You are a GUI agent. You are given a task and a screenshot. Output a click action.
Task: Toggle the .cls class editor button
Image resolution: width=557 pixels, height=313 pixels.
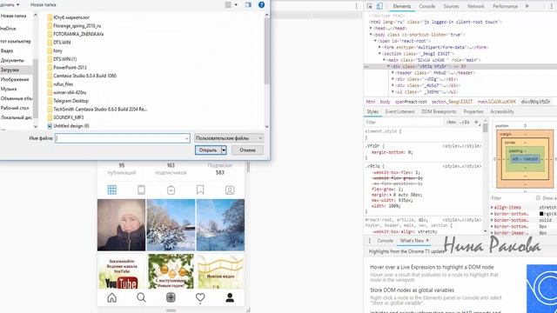point(464,122)
